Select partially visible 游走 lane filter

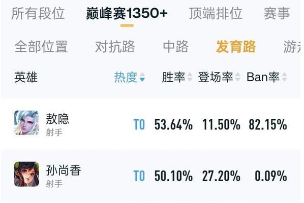[292, 47]
